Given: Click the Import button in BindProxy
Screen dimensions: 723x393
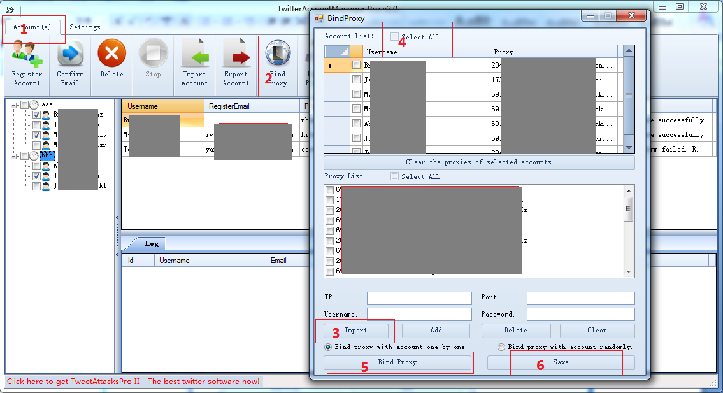Looking at the screenshot, I should [356, 331].
